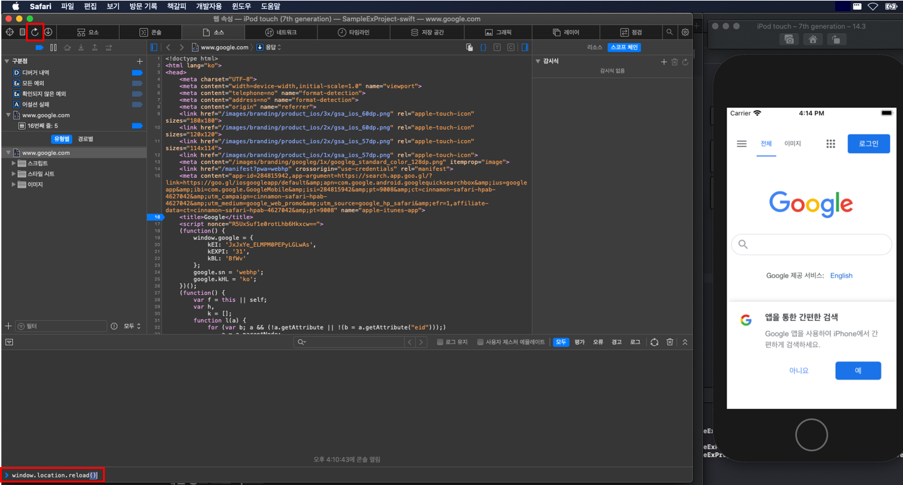Open the 그래픽 tab
The width and height of the screenshot is (903, 485).
point(498,32)
